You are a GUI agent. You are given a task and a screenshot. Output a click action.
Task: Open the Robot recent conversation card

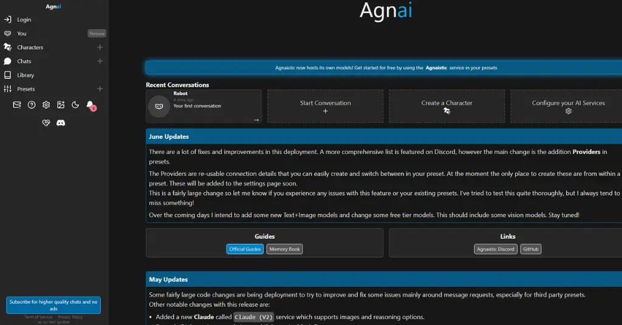pyautogui.click(x=204, y=106)
